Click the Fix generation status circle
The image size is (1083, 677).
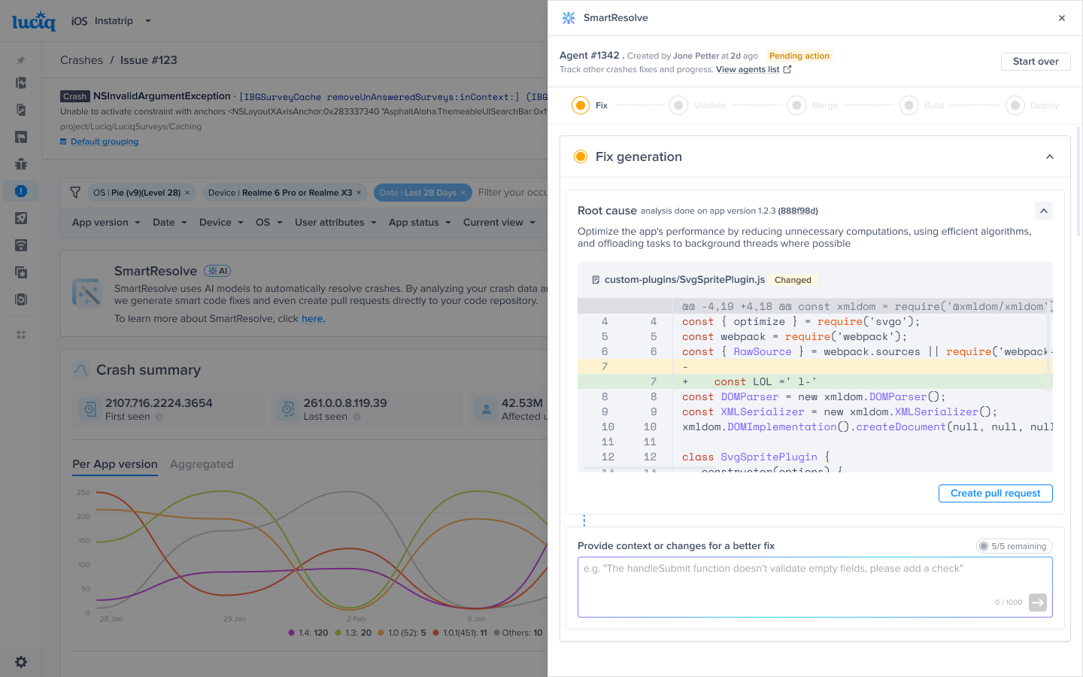(x=581, y=156)
